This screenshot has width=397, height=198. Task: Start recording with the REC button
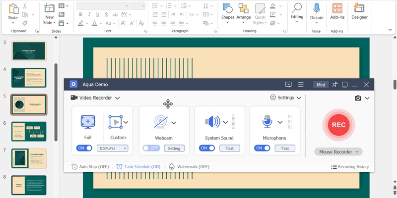338,125
